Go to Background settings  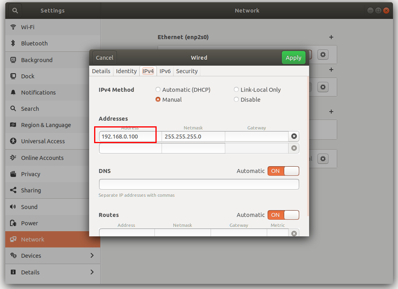pos(53,60)
